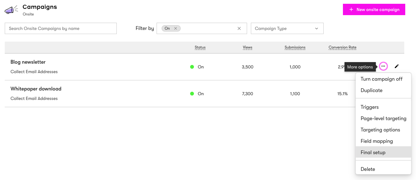
Task: Click green status dot for Whitepaper download
Action: click(x=192, y=94)
